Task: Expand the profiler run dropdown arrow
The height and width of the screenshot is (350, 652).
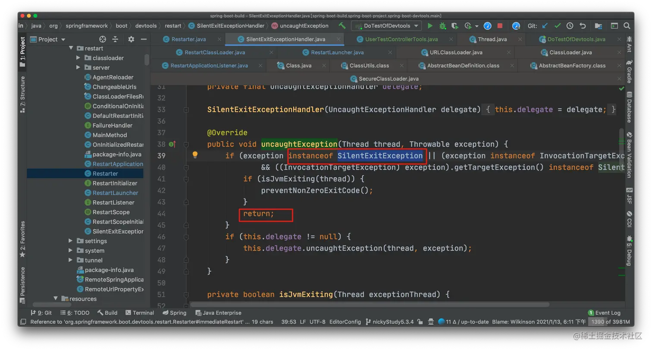Action: click(476, 26)
